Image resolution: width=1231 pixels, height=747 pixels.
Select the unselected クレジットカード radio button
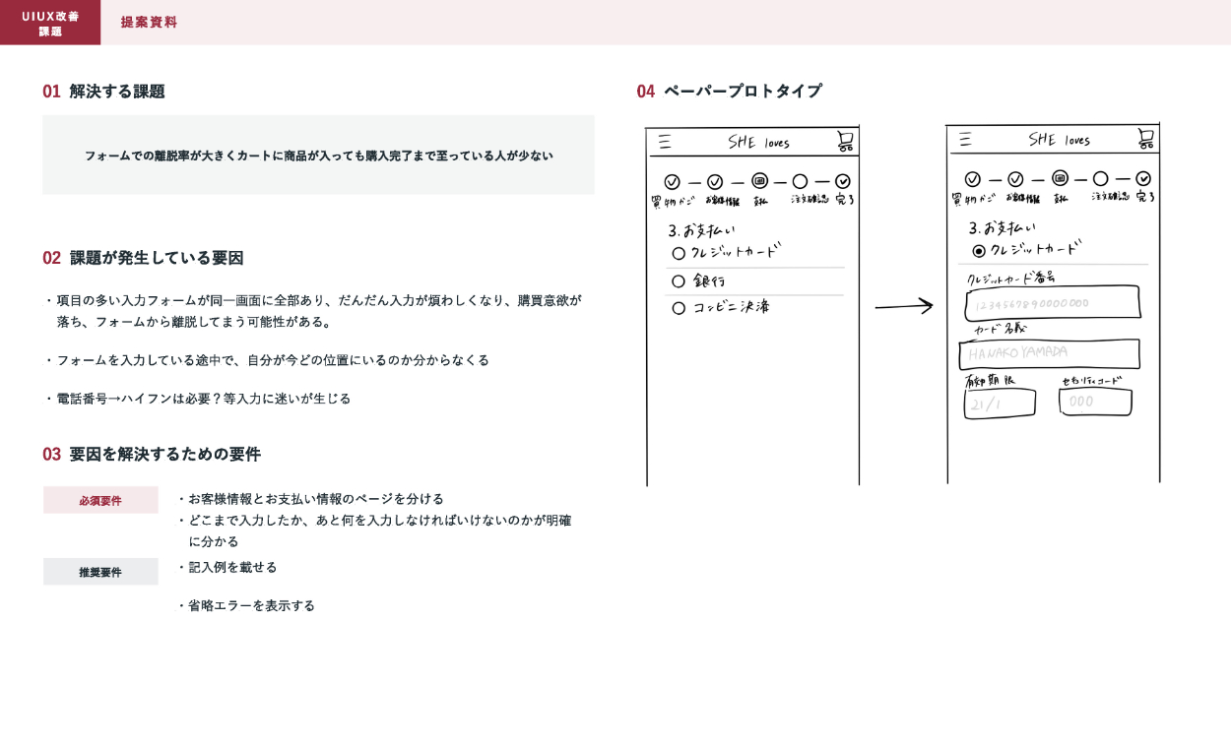point(679,253)
